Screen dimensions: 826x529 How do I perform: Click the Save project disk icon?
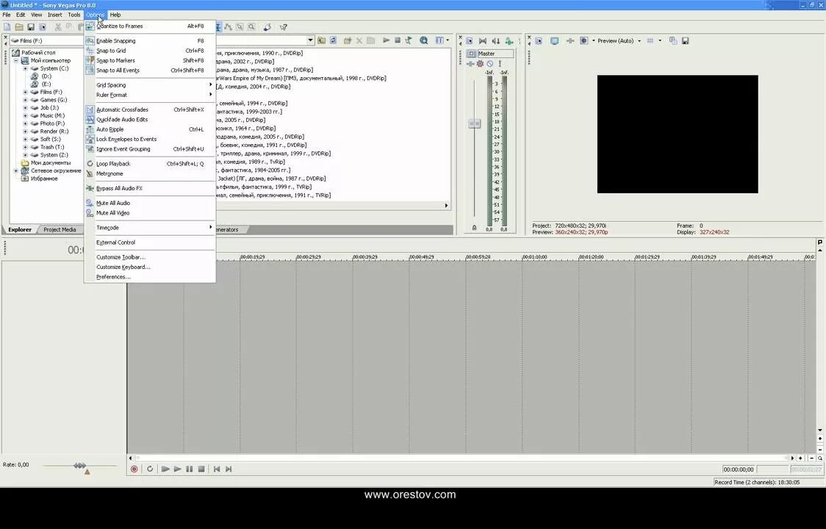point(31,27)
